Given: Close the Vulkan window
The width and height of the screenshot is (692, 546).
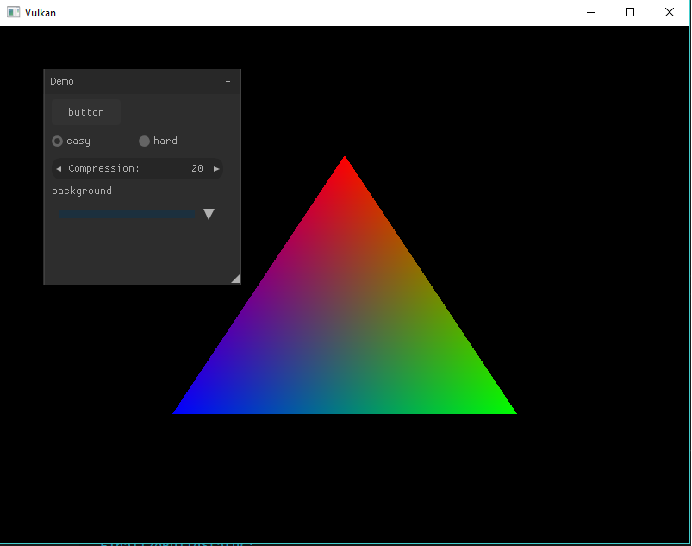Looking at the screenshot, I should click(x=670, y=12).
